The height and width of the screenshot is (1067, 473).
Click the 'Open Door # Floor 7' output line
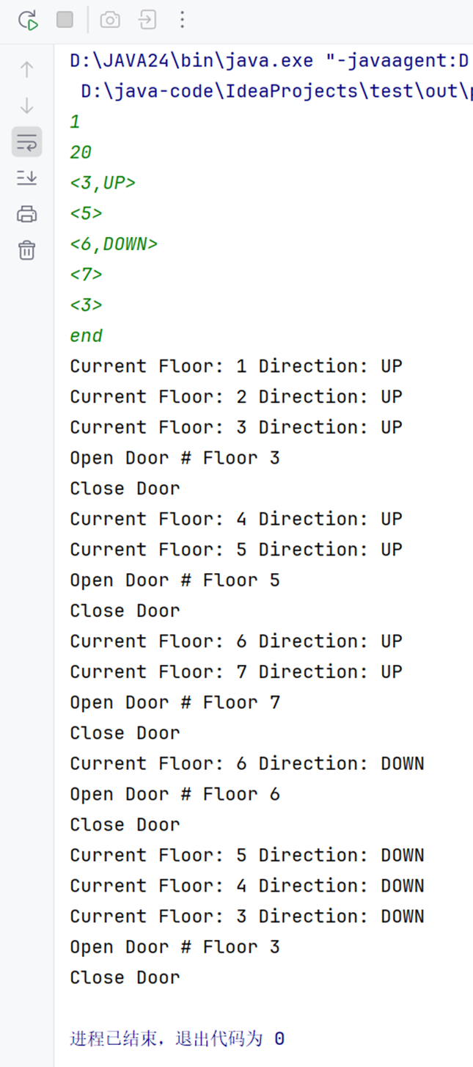pyautogui.click(x=175, y=703)
